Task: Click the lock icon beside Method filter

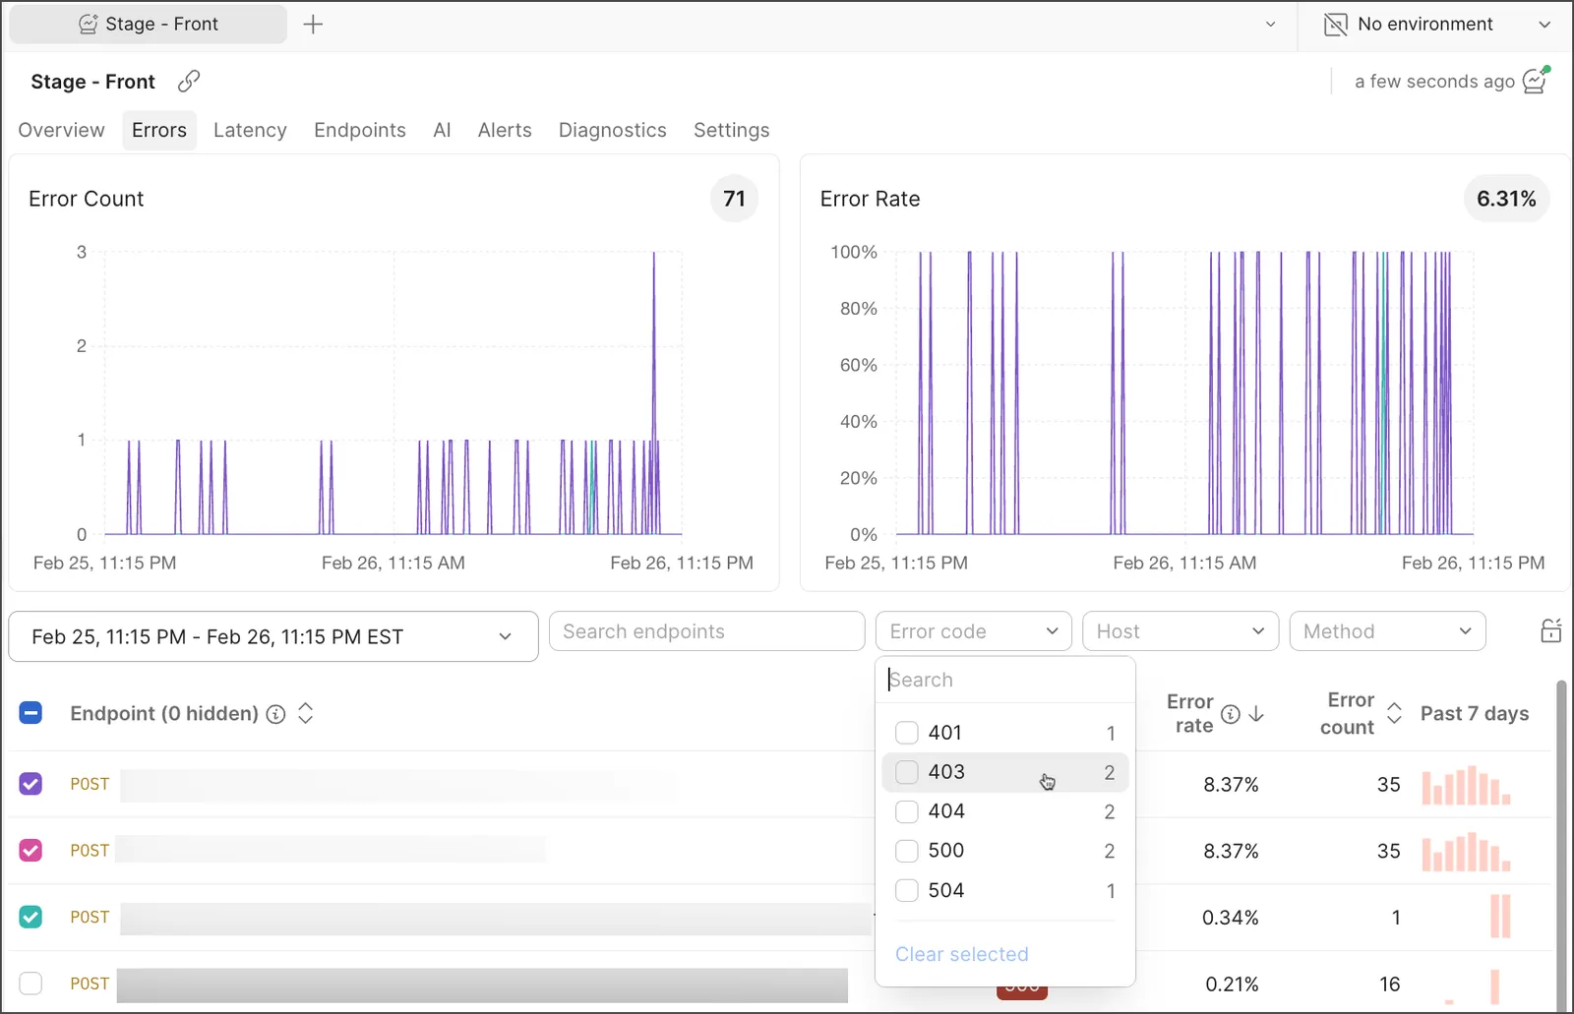Action: pos(1551,630)
